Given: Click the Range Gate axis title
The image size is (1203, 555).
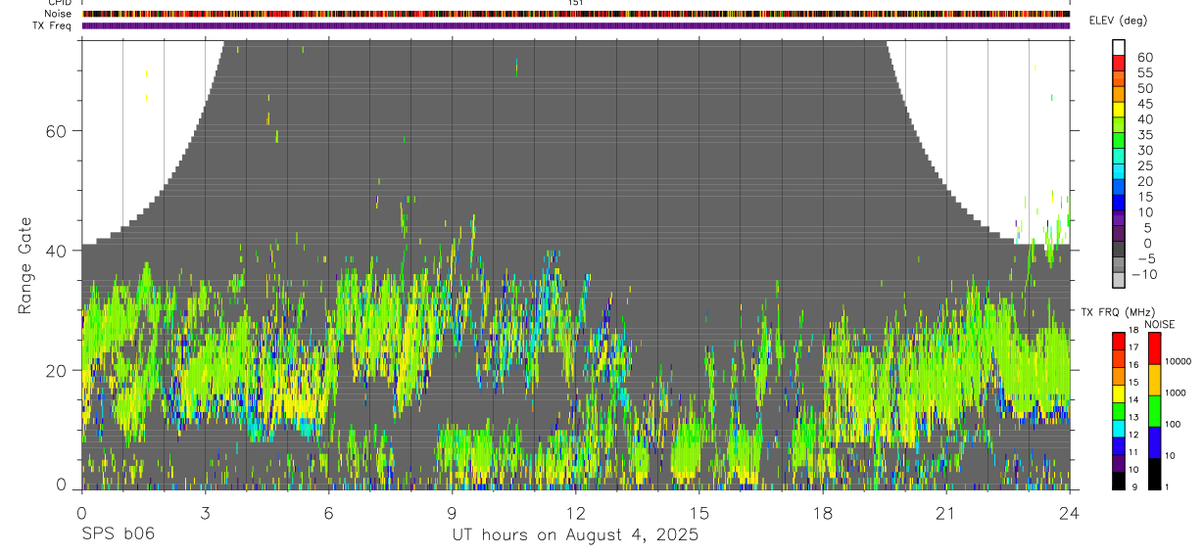Looking at the screenshot, I should pyautogui.click(x=24, y=264).
